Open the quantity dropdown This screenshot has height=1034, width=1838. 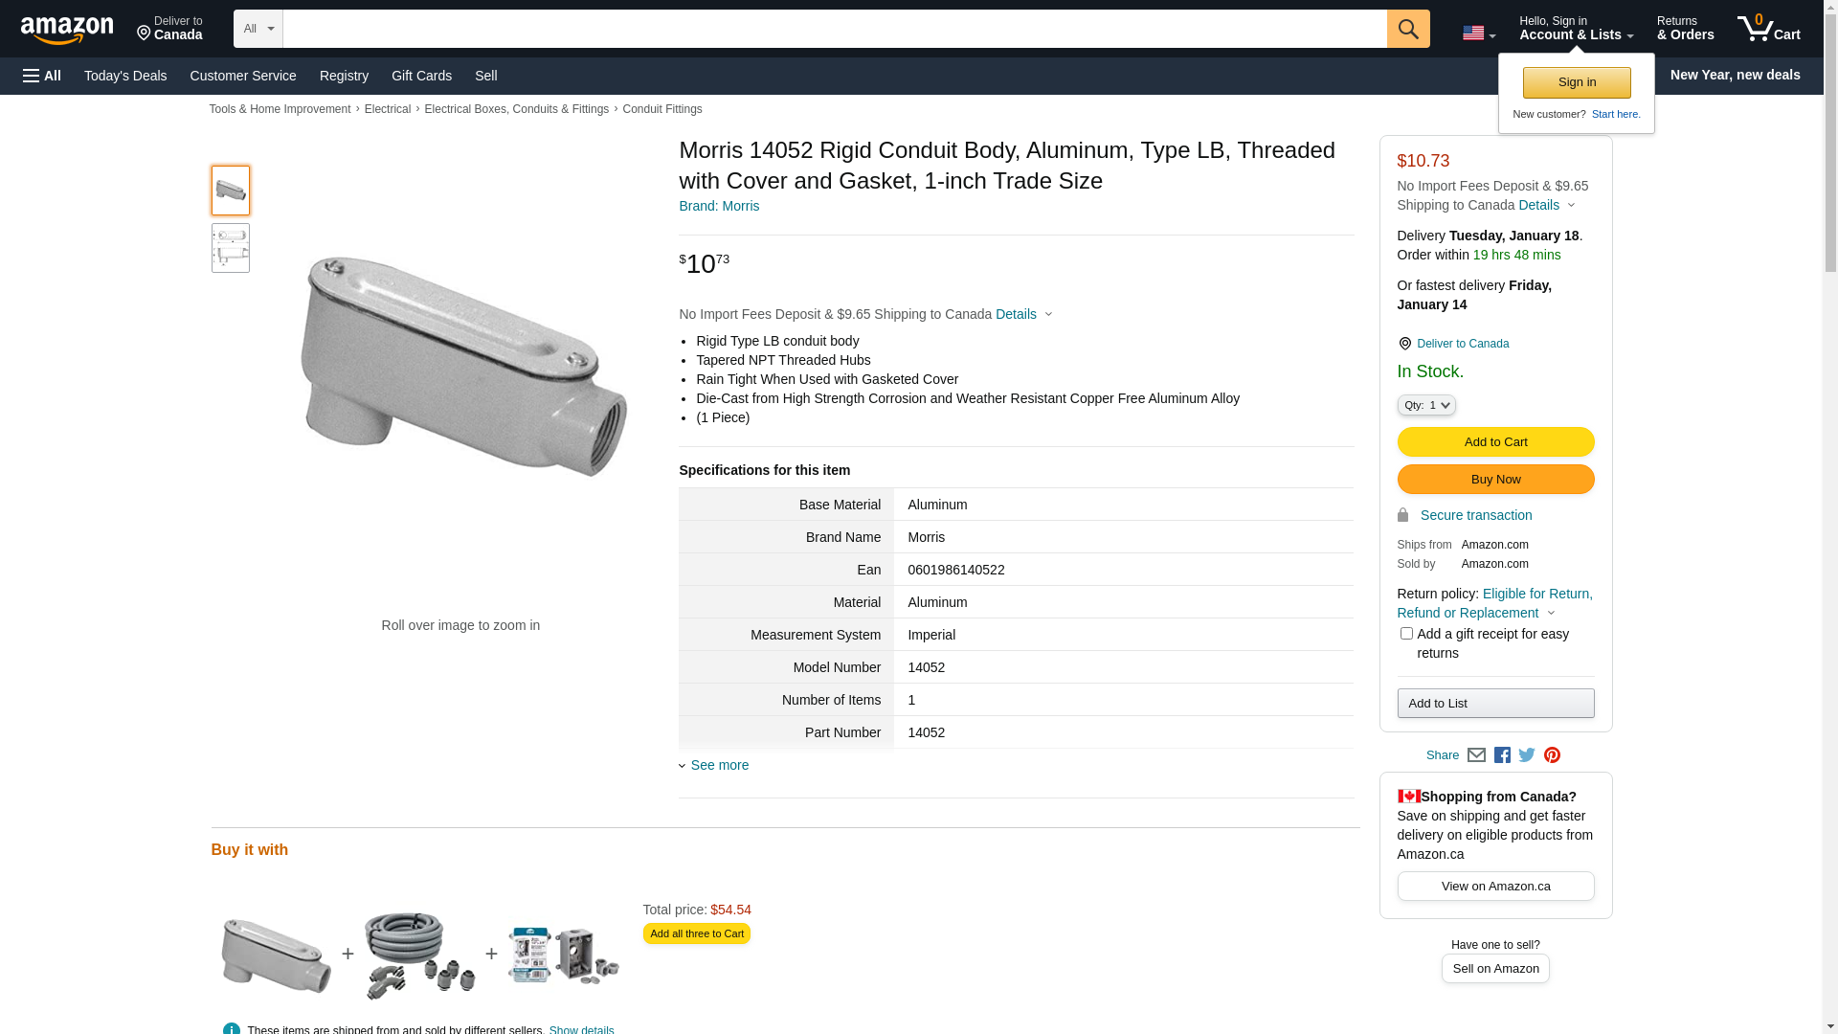[1426, 405]
